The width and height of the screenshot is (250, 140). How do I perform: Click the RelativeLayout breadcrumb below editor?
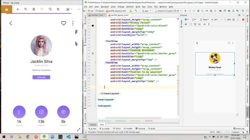(105, 121)
